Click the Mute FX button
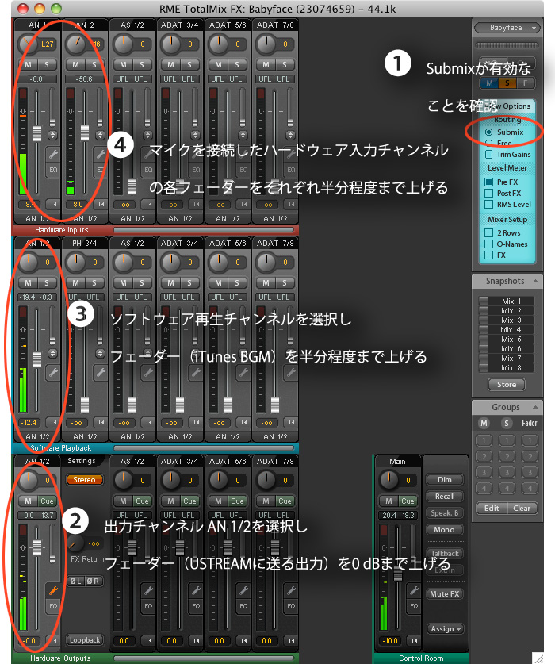 tap(445, 593)
